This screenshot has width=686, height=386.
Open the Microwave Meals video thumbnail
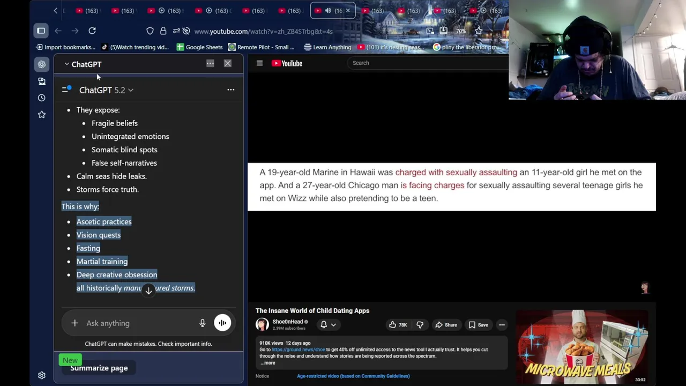pyautogui.click(x=583, y=346)
